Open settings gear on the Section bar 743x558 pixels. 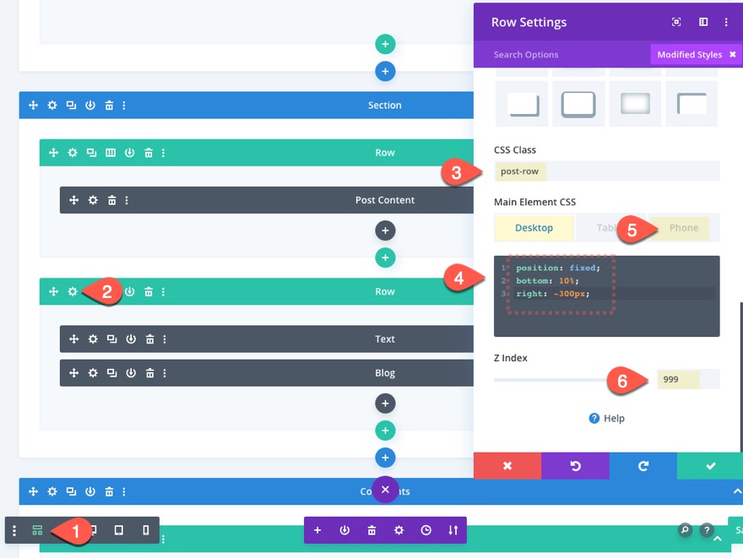pos(52,106)
